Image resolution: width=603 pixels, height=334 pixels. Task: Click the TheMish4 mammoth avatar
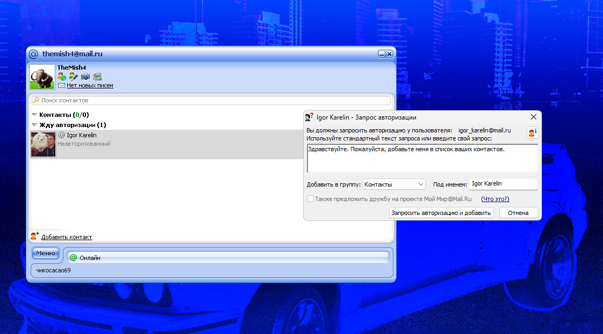pos(42,77)
